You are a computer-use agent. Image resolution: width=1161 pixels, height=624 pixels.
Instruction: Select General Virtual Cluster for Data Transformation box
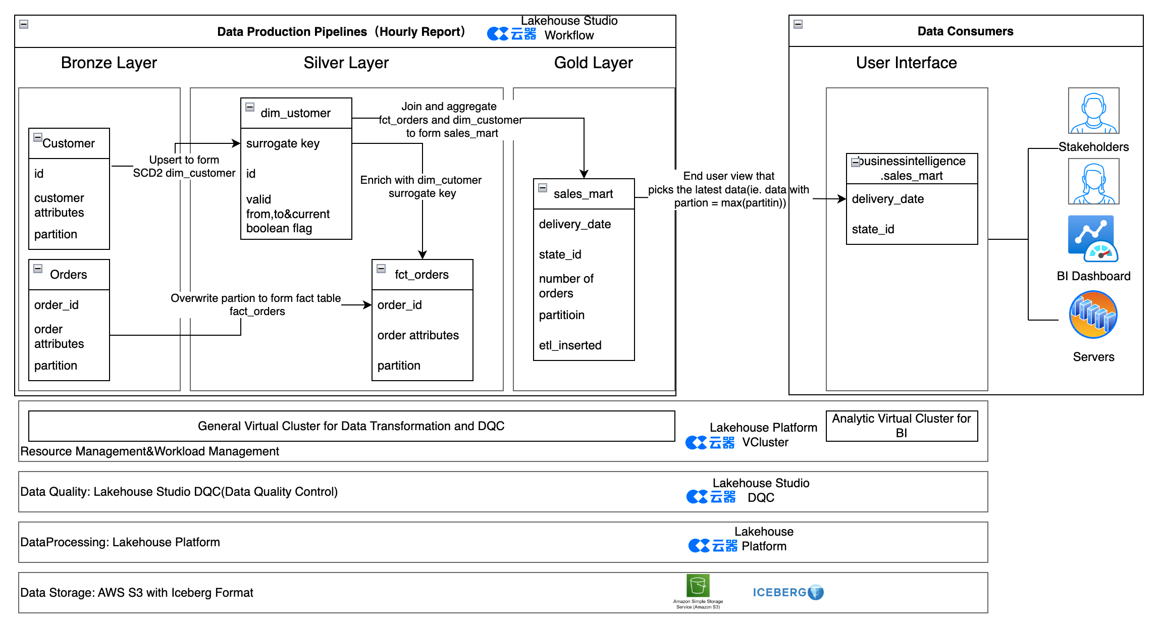click(x=351, y=426)
